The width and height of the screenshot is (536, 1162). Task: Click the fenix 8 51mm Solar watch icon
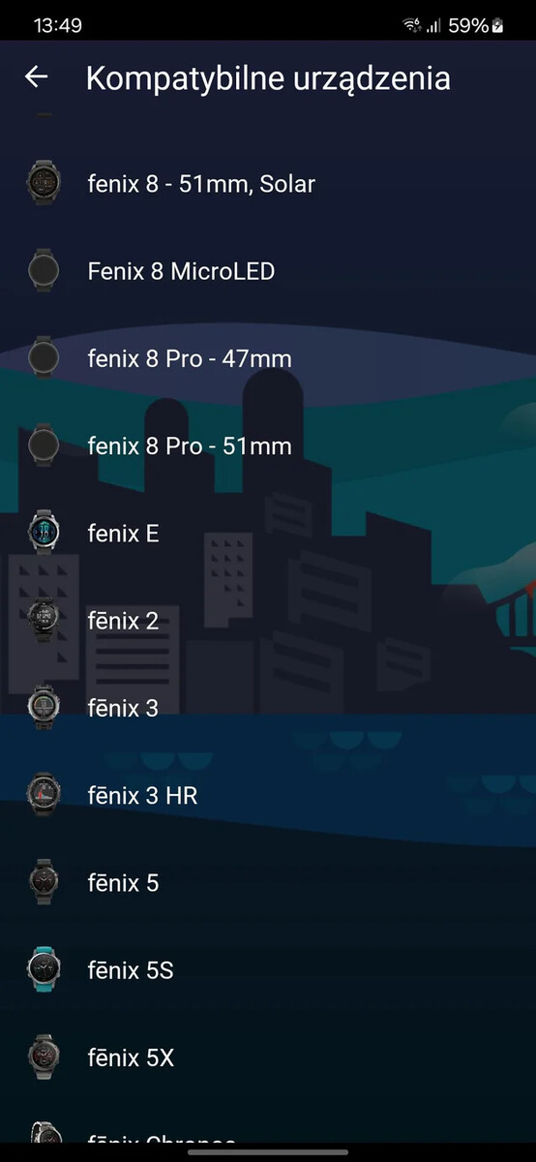(44, 183)
